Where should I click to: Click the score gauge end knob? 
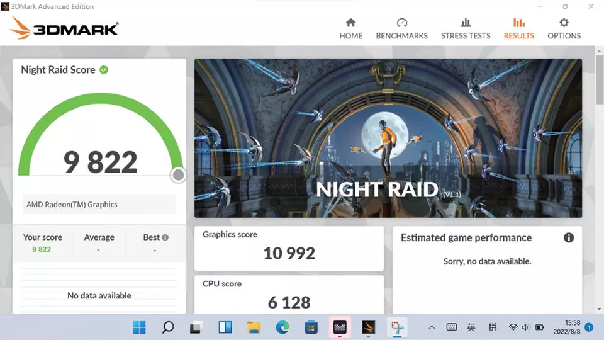179,175
